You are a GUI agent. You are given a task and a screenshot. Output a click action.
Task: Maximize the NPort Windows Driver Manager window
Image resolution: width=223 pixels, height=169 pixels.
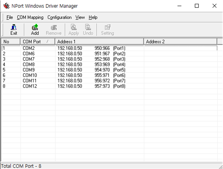197,6
